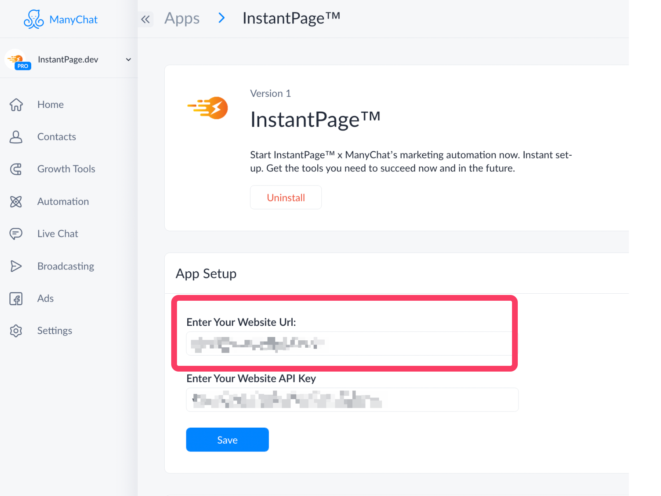Screen dimensions: 661x496
Task: Click the InstantPage app logo
Action: (208, 108)
